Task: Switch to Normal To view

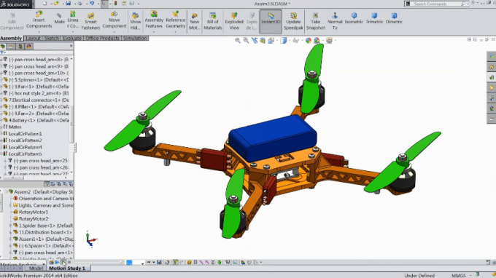Action: tap(335, 21)
